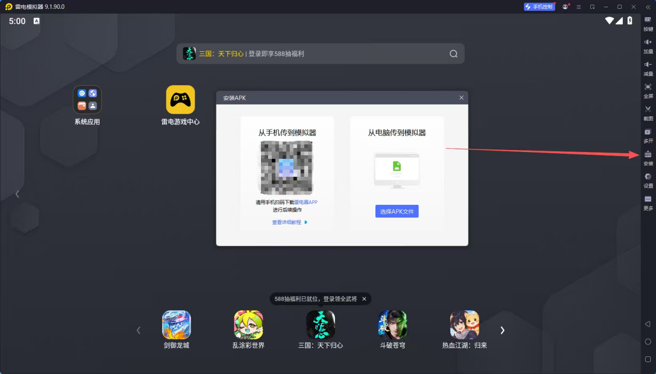Click the search magnifier icon

tap(454, 54)
